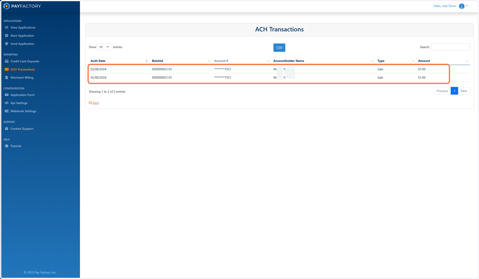Sort table by Auth Date arrows
Screen dimensions: 479x279
tap(147, 61)
